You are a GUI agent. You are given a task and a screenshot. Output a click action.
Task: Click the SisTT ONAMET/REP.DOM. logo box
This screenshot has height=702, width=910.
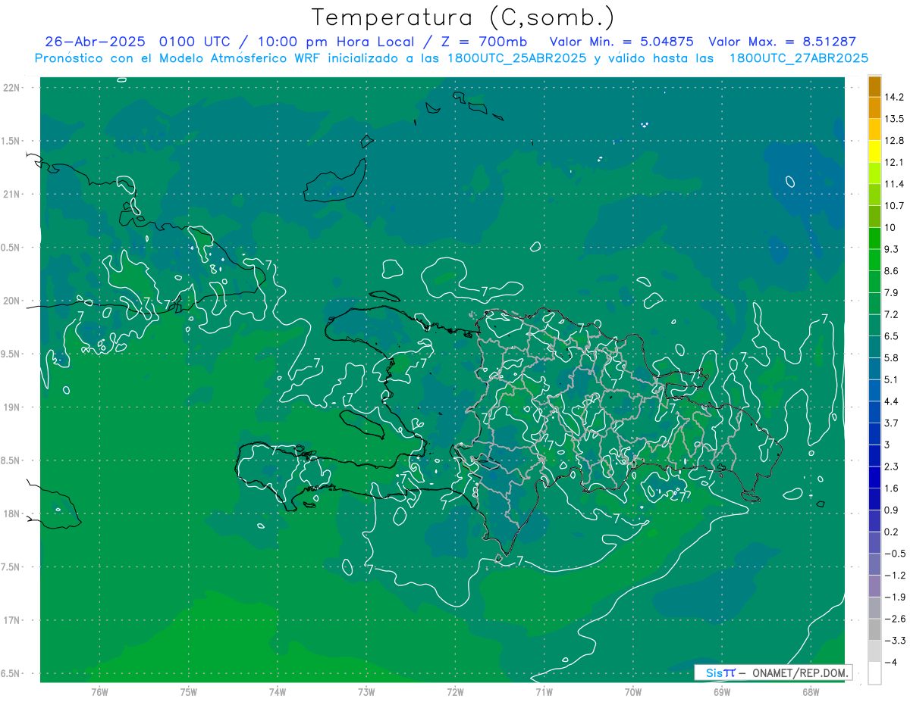pos(773,672)
